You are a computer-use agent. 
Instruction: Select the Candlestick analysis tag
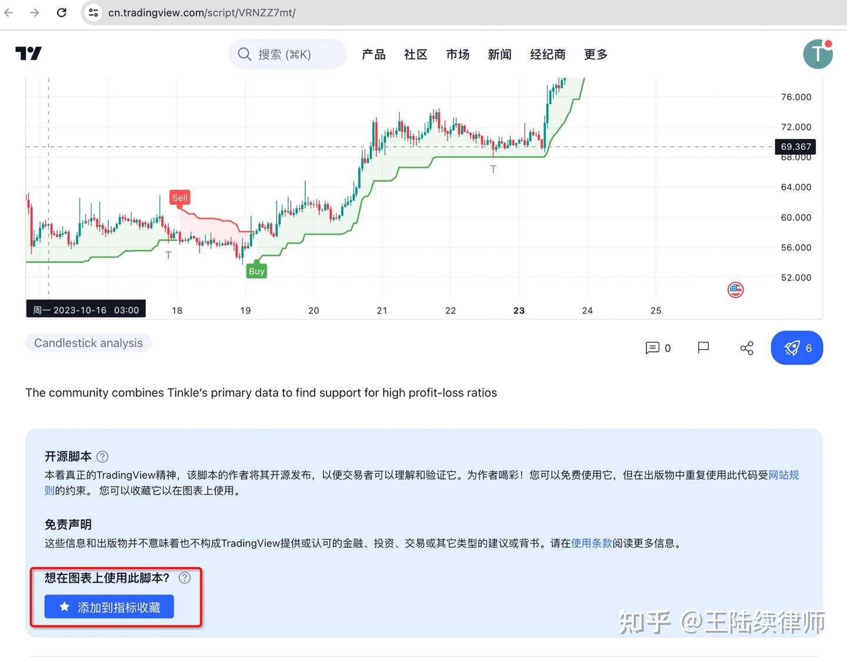click(88, 342)
